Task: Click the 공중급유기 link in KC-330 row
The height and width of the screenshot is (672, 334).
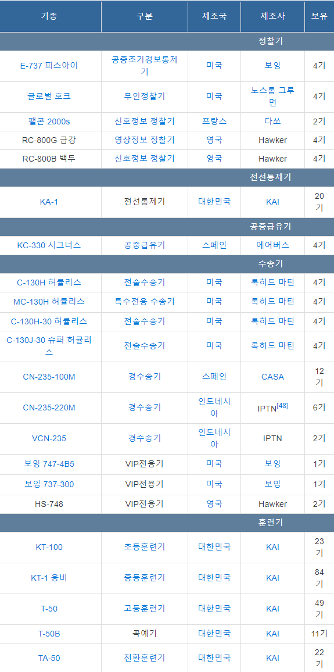Action: (144, 245)
